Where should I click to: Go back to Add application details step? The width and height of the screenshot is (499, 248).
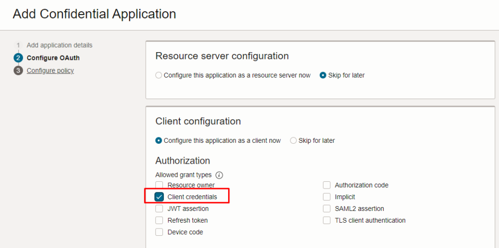[59, 45]
